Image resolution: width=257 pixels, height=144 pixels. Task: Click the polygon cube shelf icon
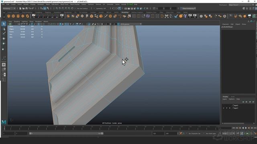pos(13,16)
